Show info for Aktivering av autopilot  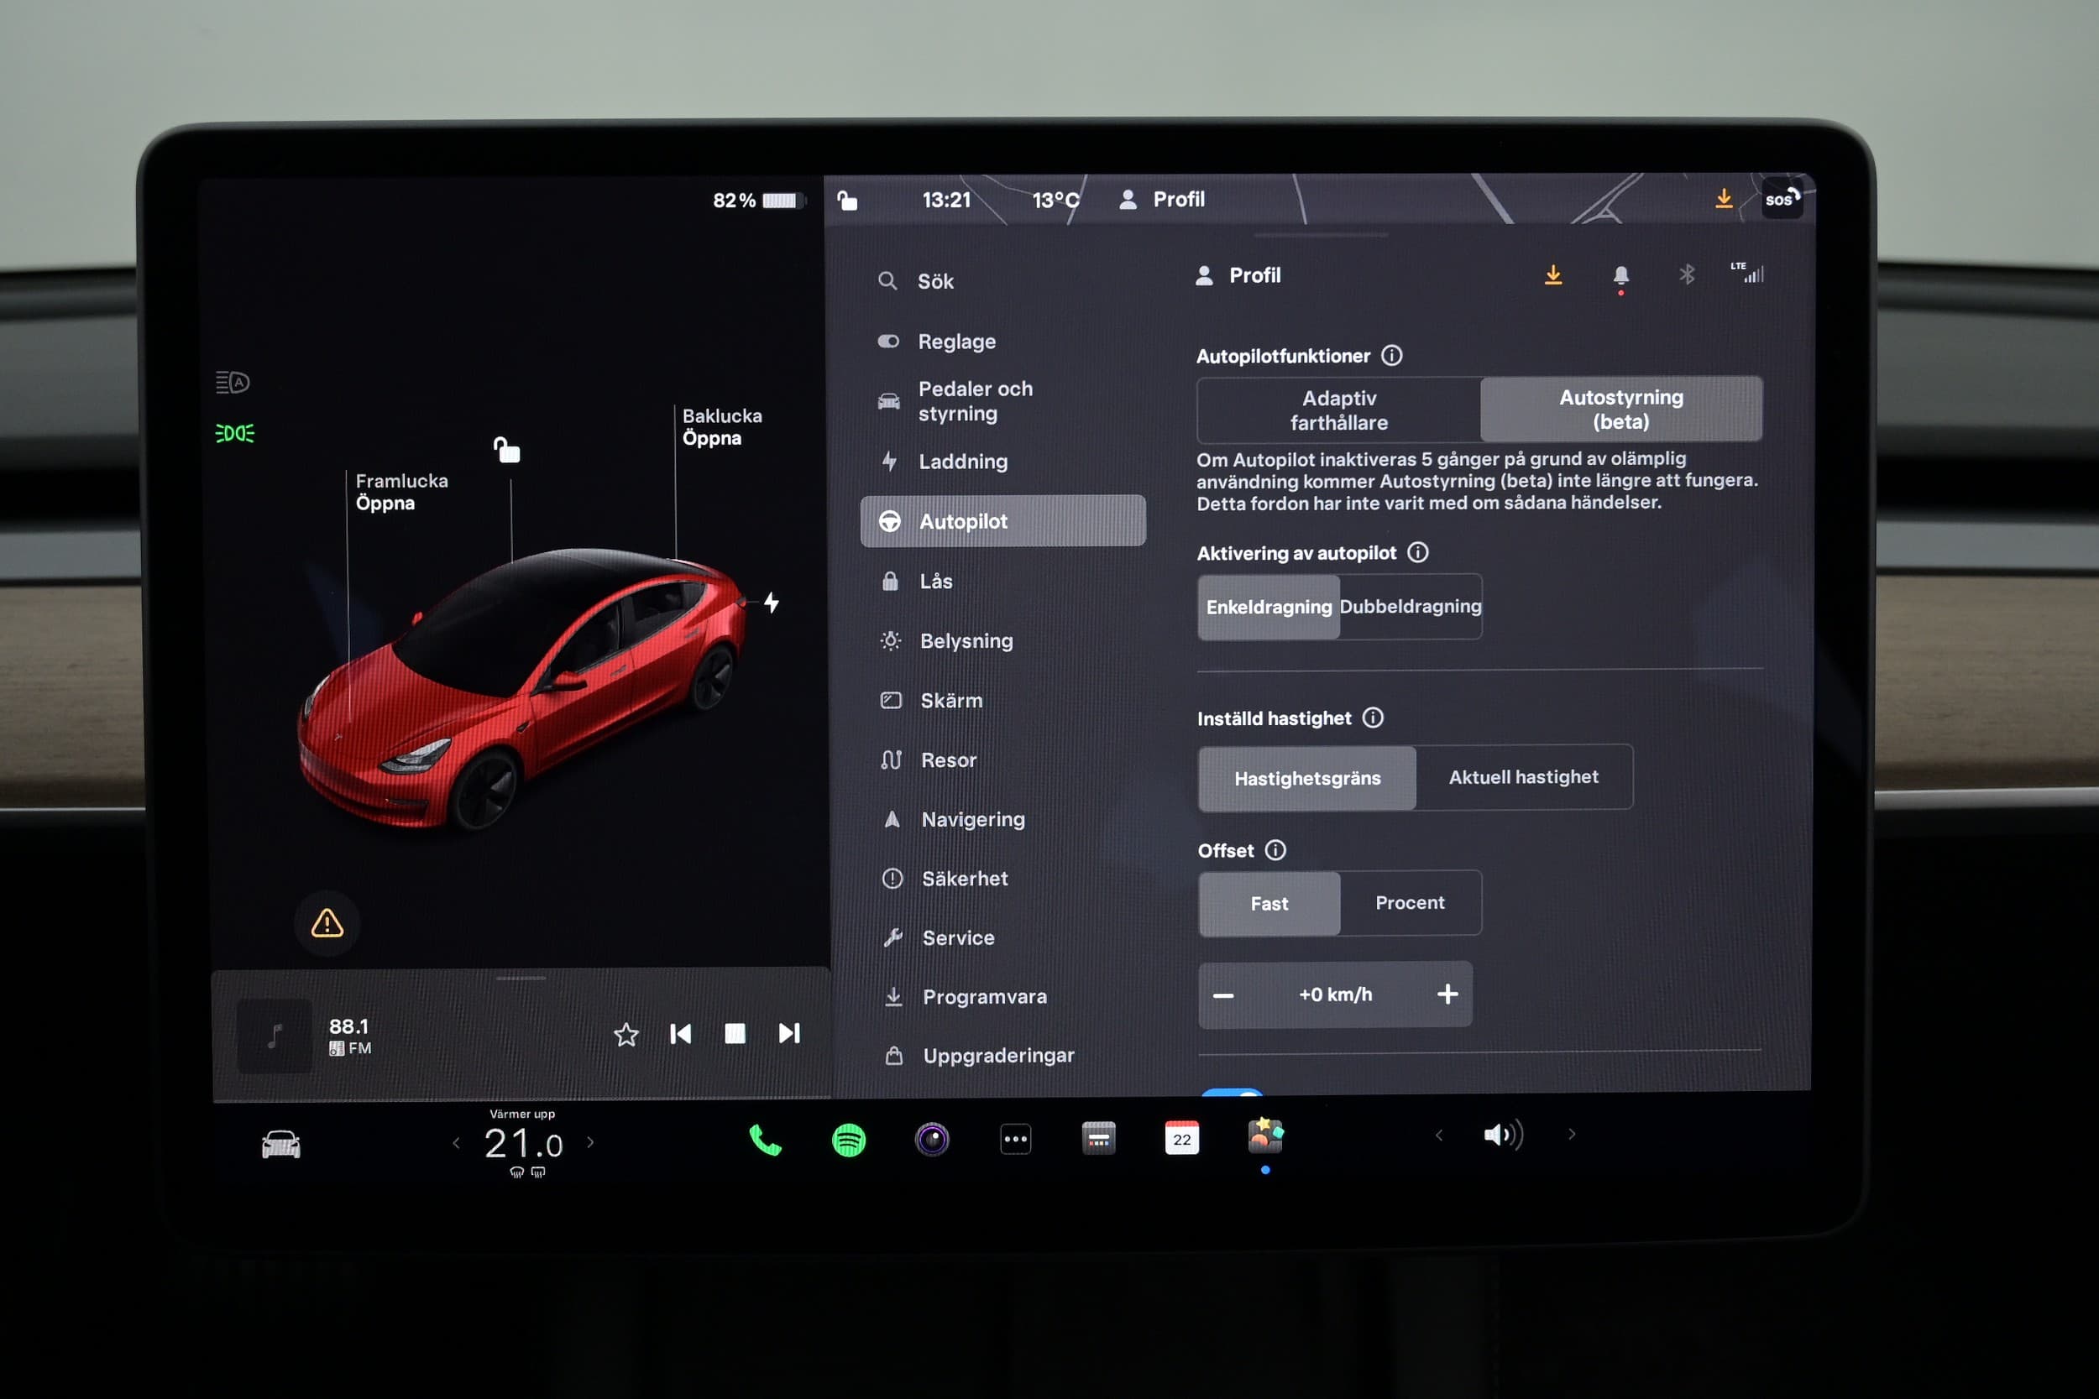tap(1417, 552)
